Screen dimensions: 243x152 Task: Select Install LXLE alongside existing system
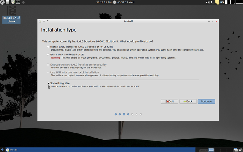tap(48, 47)
